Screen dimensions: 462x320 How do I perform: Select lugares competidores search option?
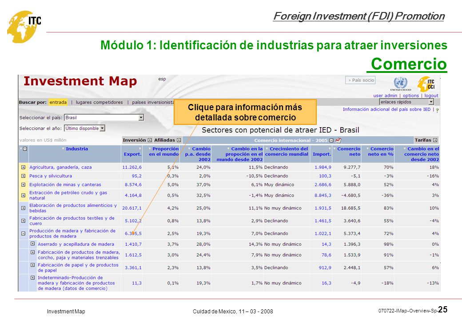100,102
